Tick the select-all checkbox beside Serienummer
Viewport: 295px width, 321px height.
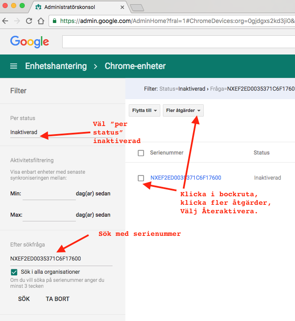tap(141, 153)
